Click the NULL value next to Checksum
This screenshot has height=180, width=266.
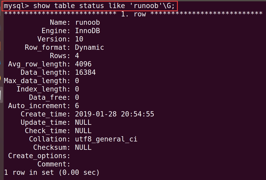[83, 147]
